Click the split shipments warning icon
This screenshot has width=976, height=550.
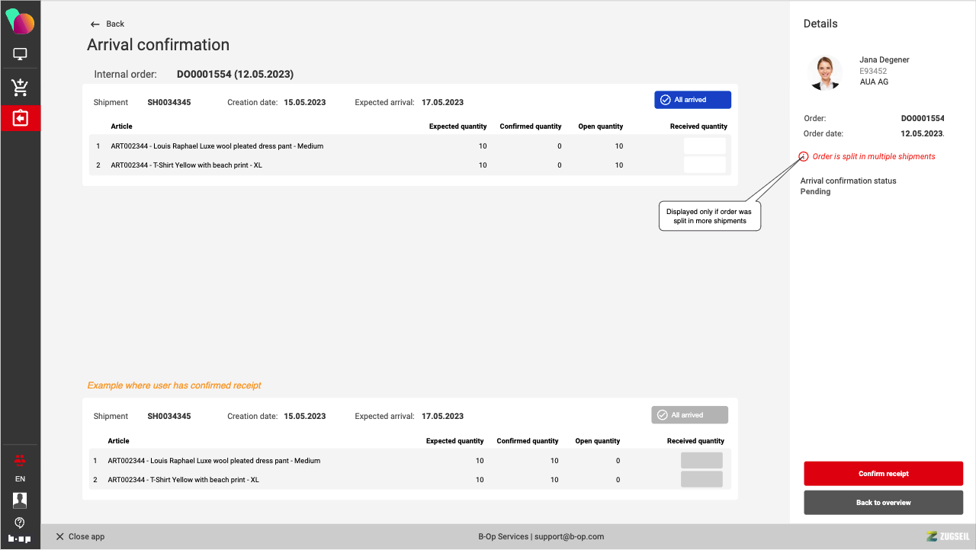point(804,157)
